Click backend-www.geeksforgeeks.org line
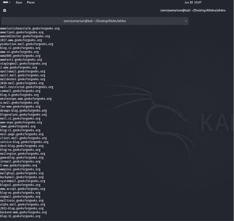The width and height of the screenshot is (234, 221). (x=24, y=212)
